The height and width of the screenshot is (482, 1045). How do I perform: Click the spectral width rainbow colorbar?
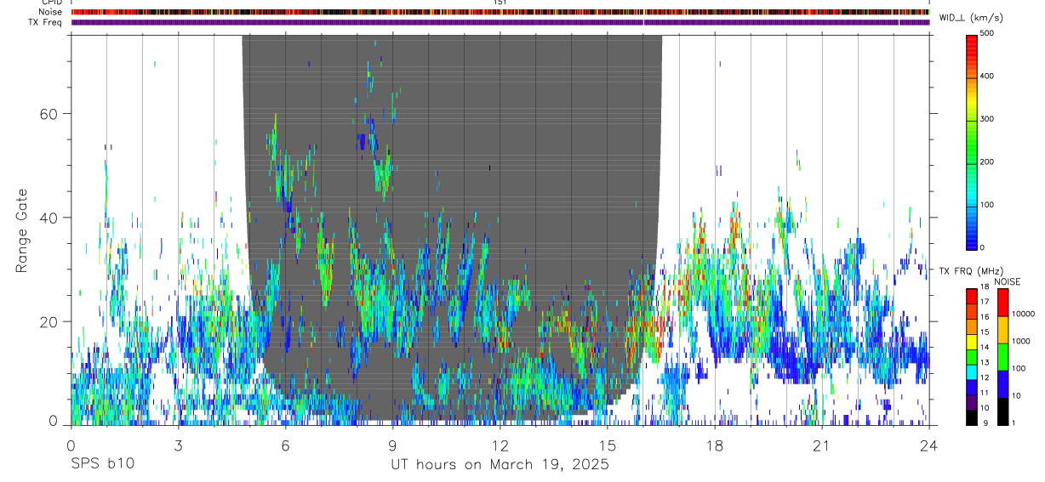point(973,141)
